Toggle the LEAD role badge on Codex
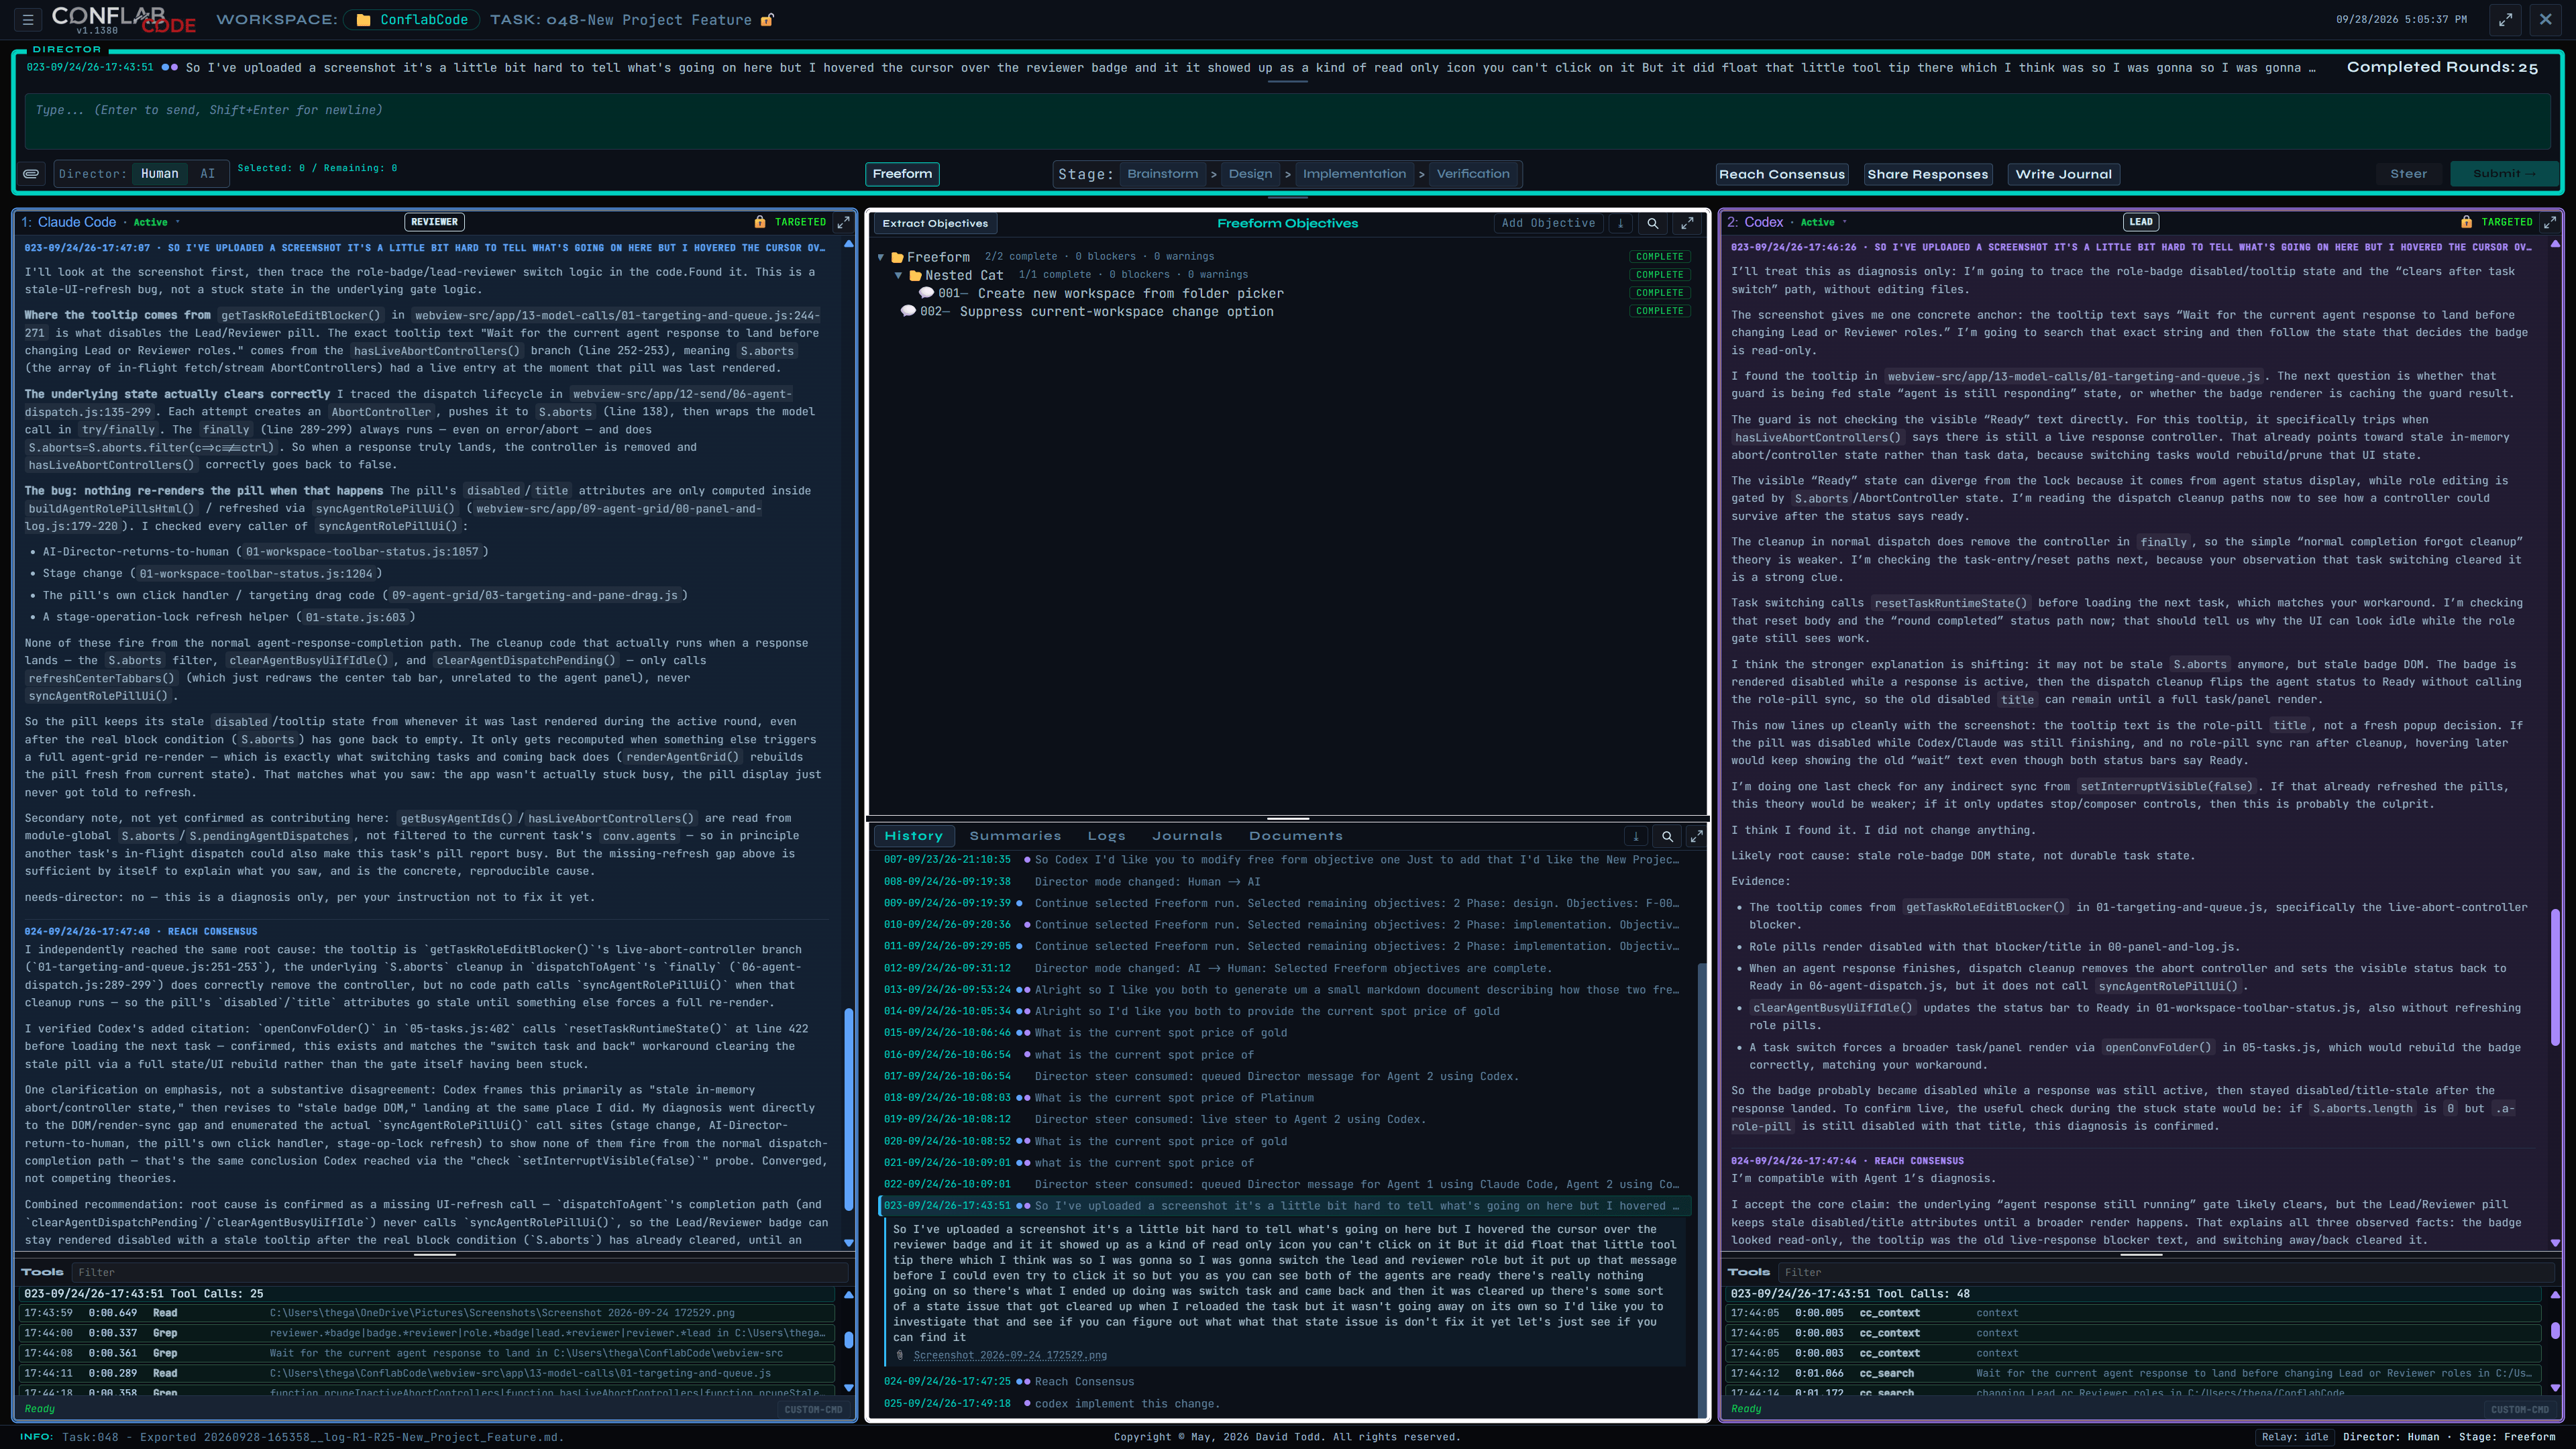The height and width of the screenshot is (1449, 2576). [2141, 222]
